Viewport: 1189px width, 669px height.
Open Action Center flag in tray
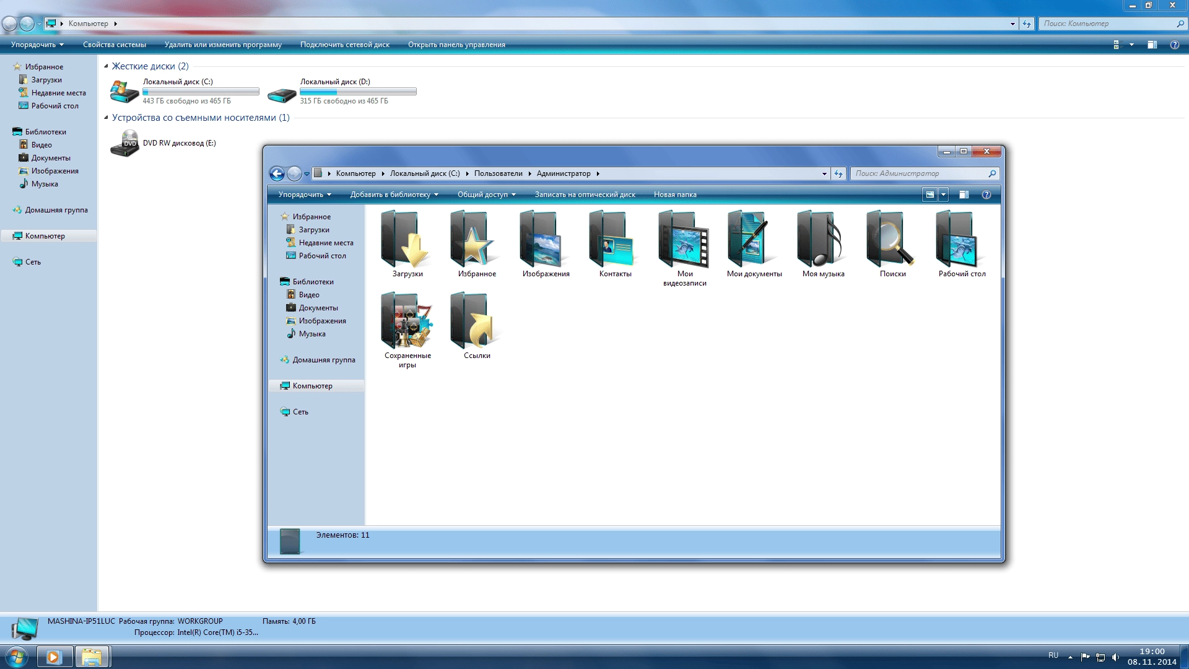point(1085,657)
